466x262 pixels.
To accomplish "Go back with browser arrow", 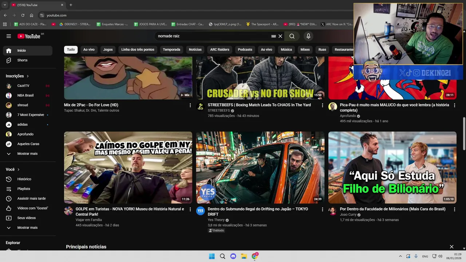I will [5, 15].
